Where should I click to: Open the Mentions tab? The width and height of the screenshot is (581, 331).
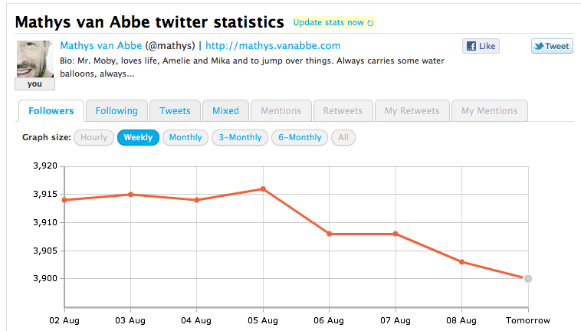(281, 111)
